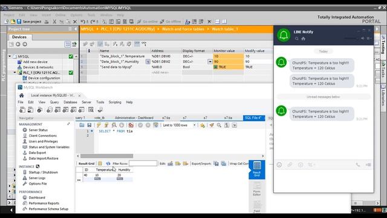Click the print icon in TIA Portal toolbar
This screenshot has width=387, height=218.
47,22
